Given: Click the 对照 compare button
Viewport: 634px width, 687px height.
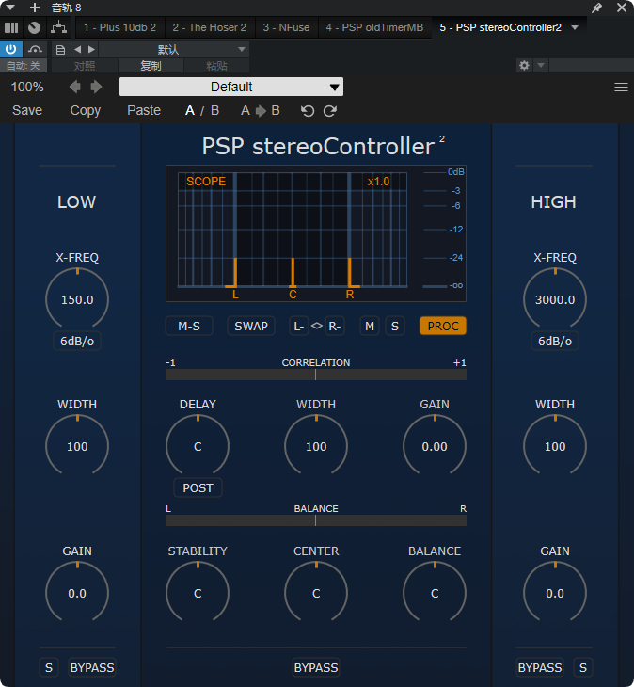Looking at the screenshot, I should (x=85, y=66).
